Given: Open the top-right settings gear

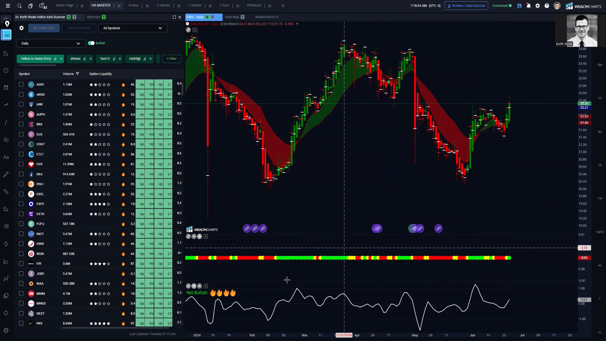Looking at the screenshot, I should [538, 6].
